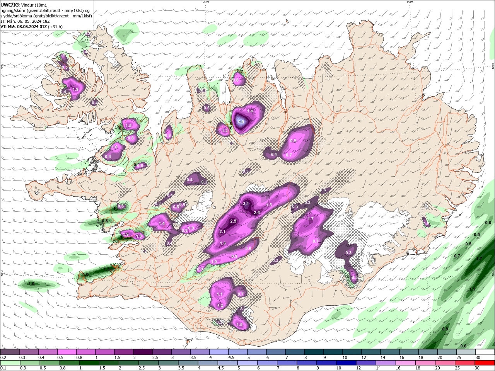Click the "1.8" precipitation value on the map

(x=139, y=236)
